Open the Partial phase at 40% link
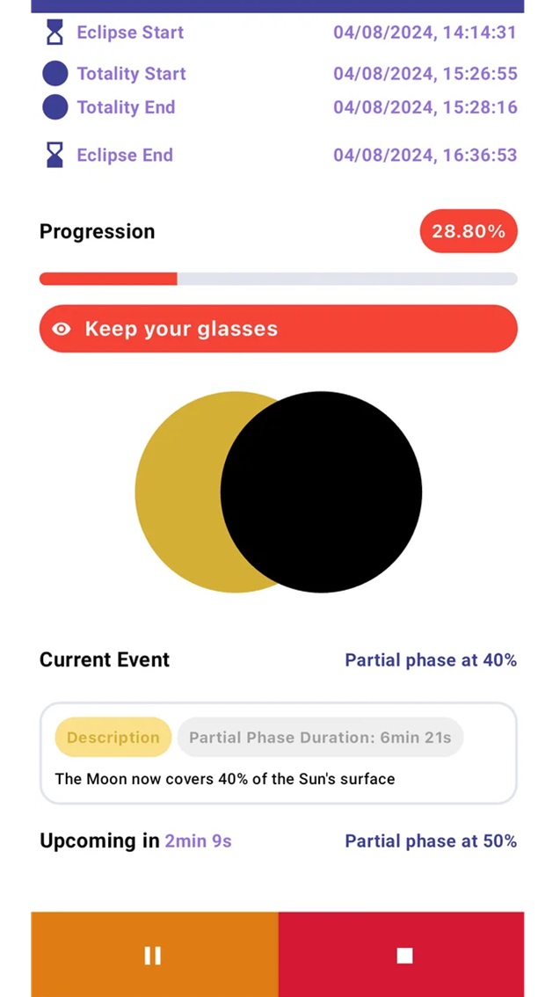The height and width of the screenshot is (997, 545). pyautogui.click(x=431, y=659)
